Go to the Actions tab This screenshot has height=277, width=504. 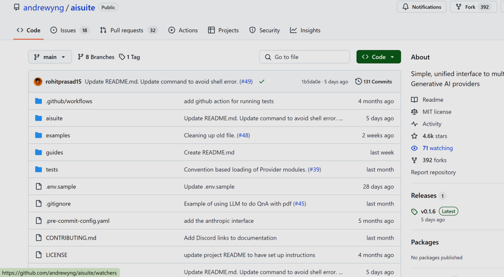click(x=183, y=30)
